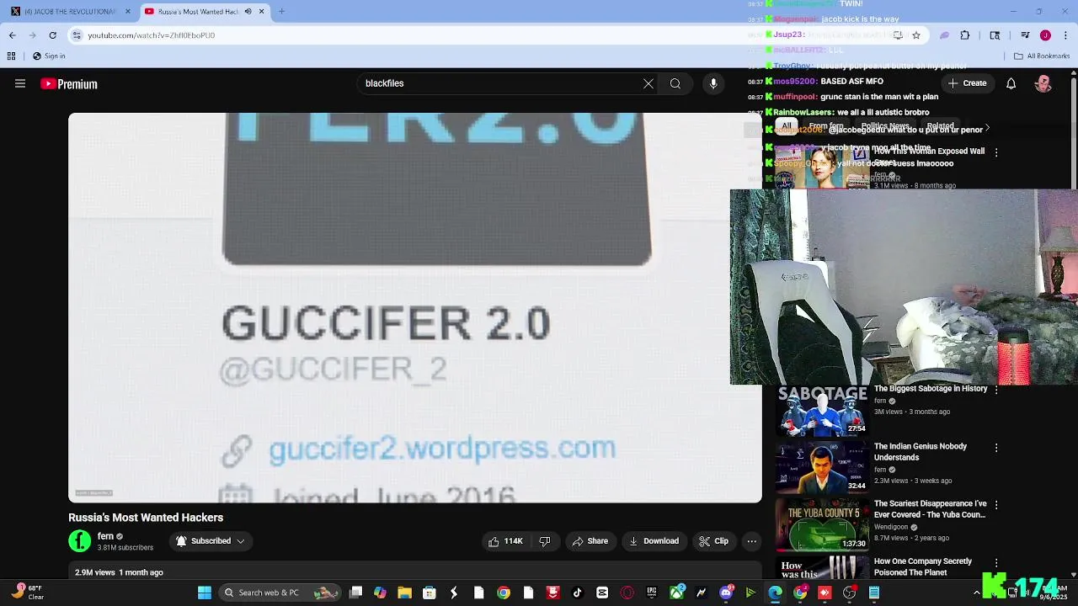The image size is (1078, 606).
Task: Click the search magnifier button
Action: pyautogui.click(x=675, y=83)
